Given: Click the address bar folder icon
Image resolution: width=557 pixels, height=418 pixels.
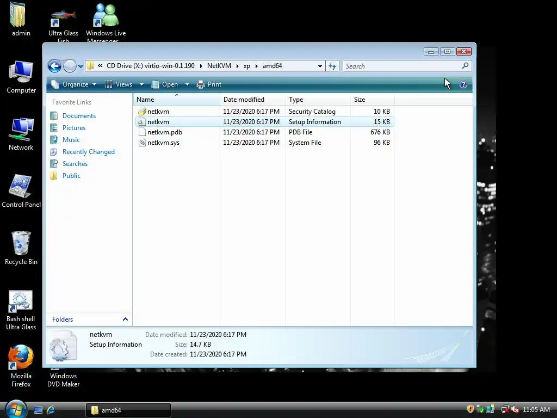Looking at the screenshot, I should point(91,66).
